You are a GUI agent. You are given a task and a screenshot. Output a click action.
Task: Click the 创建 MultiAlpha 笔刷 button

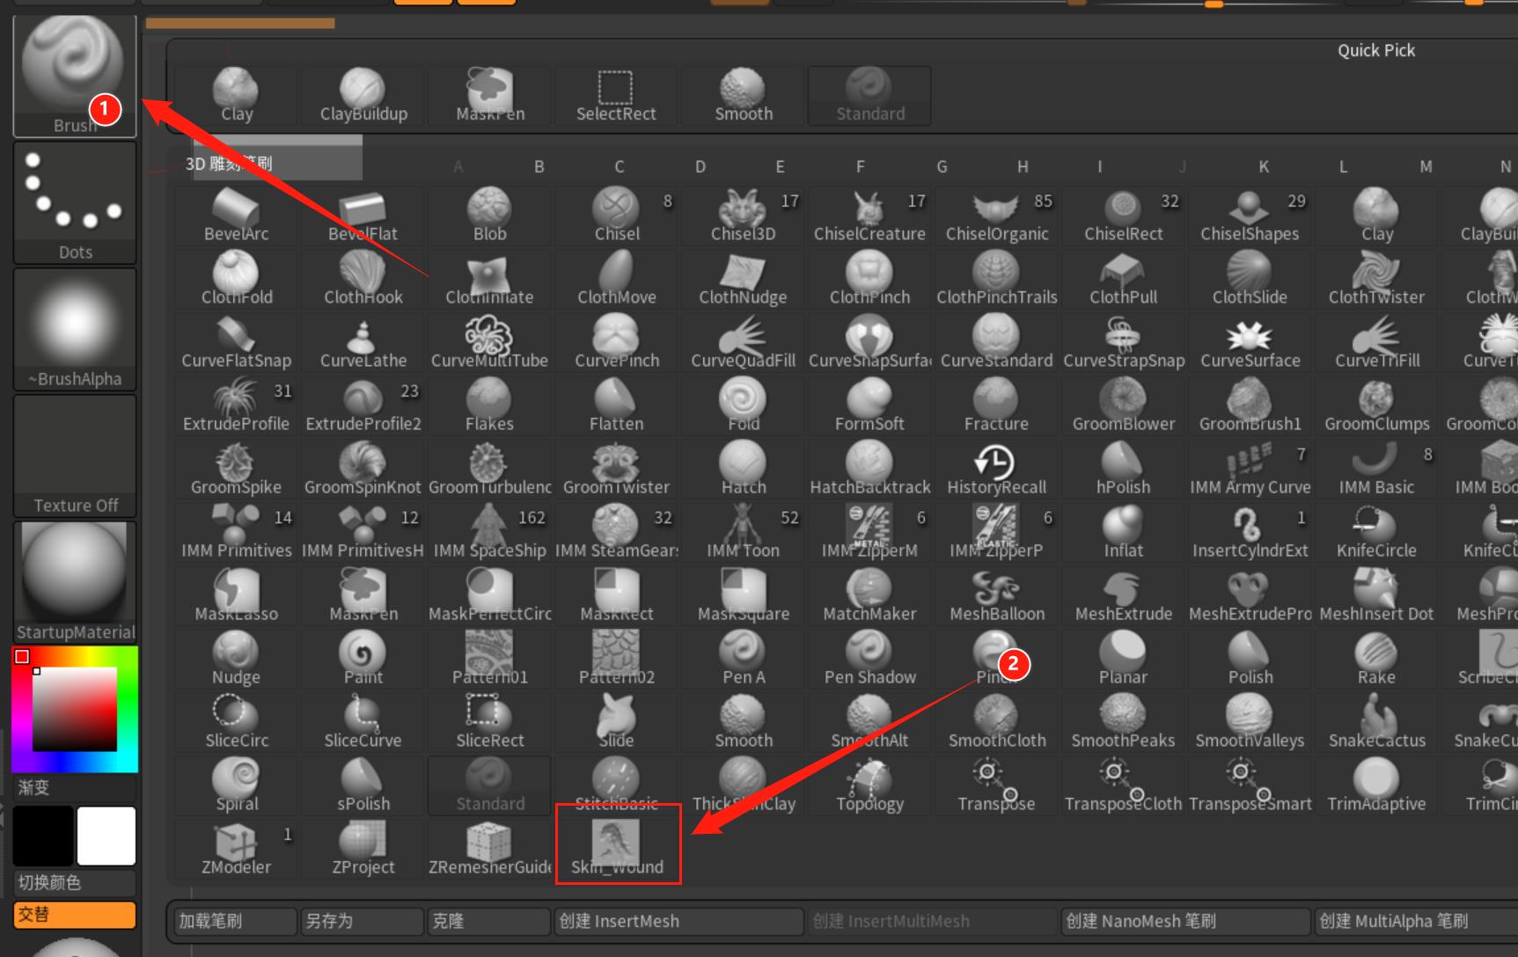pos(1415,921)
